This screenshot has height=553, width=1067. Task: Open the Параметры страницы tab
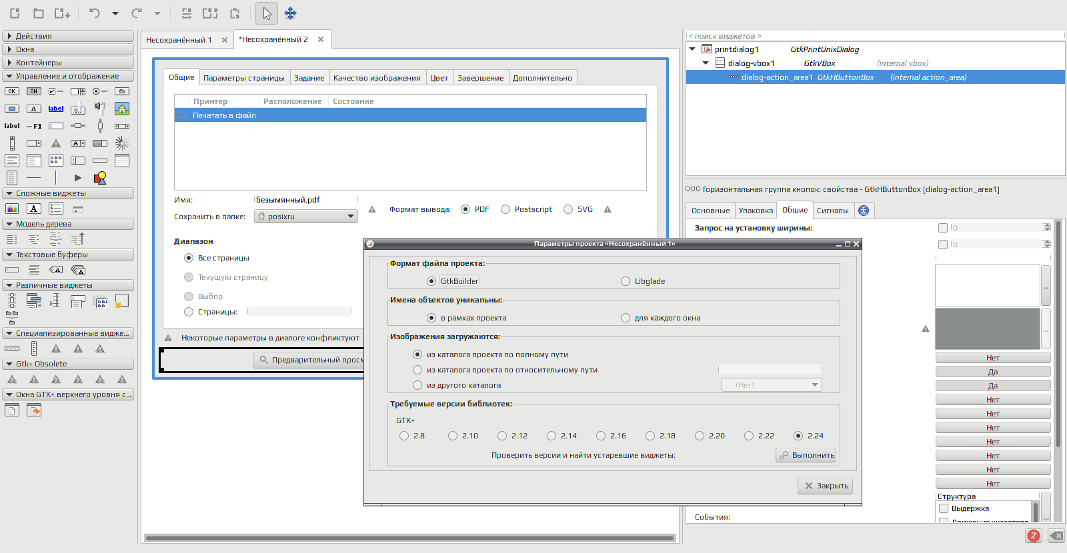244,78
